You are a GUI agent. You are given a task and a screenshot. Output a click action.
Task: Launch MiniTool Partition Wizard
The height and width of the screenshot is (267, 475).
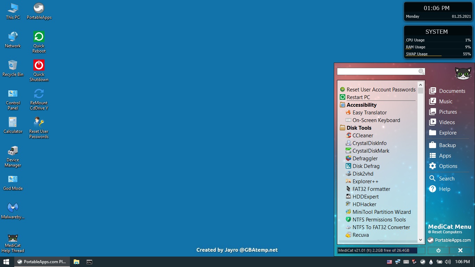[x=378, y=212]
